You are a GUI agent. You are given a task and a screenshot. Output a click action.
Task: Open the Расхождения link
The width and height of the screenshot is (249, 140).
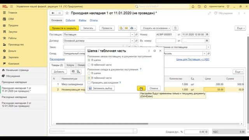(57, 59)
